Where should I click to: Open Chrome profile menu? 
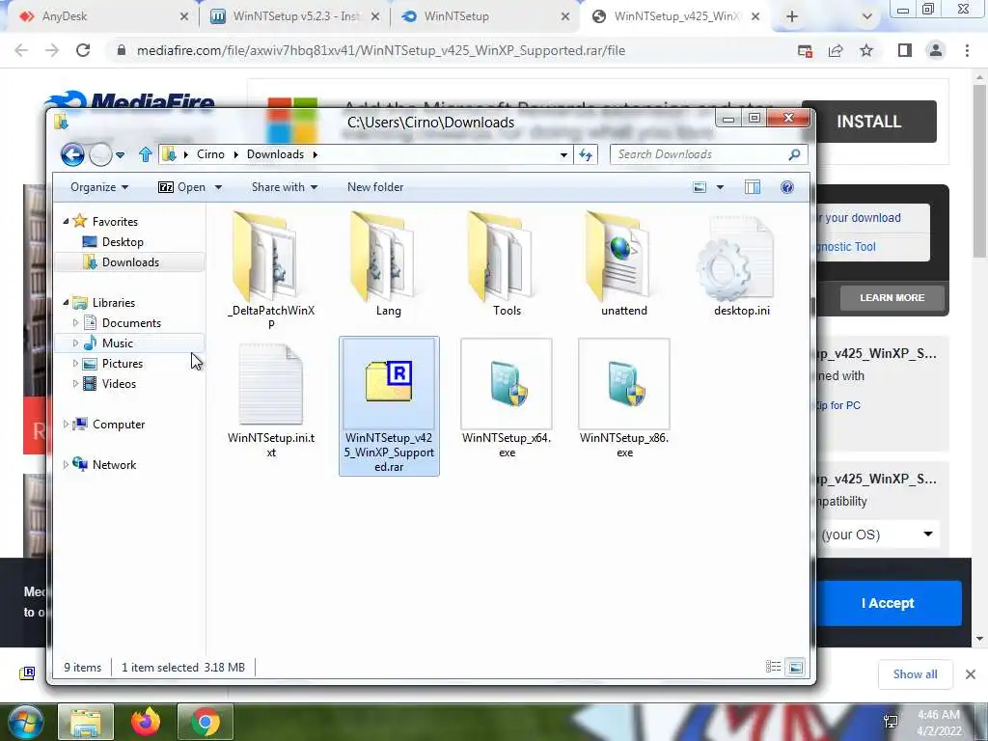[x=936, y=50]
